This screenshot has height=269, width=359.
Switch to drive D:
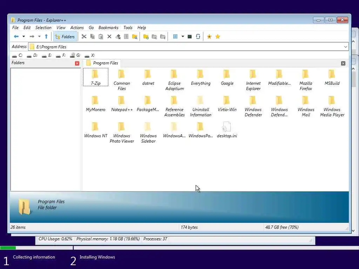click(x=32, y=55)
